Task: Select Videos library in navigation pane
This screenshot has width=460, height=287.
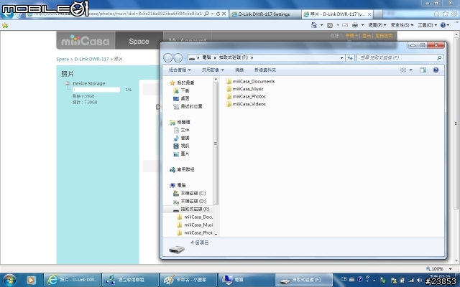Action: coord(182,146)
